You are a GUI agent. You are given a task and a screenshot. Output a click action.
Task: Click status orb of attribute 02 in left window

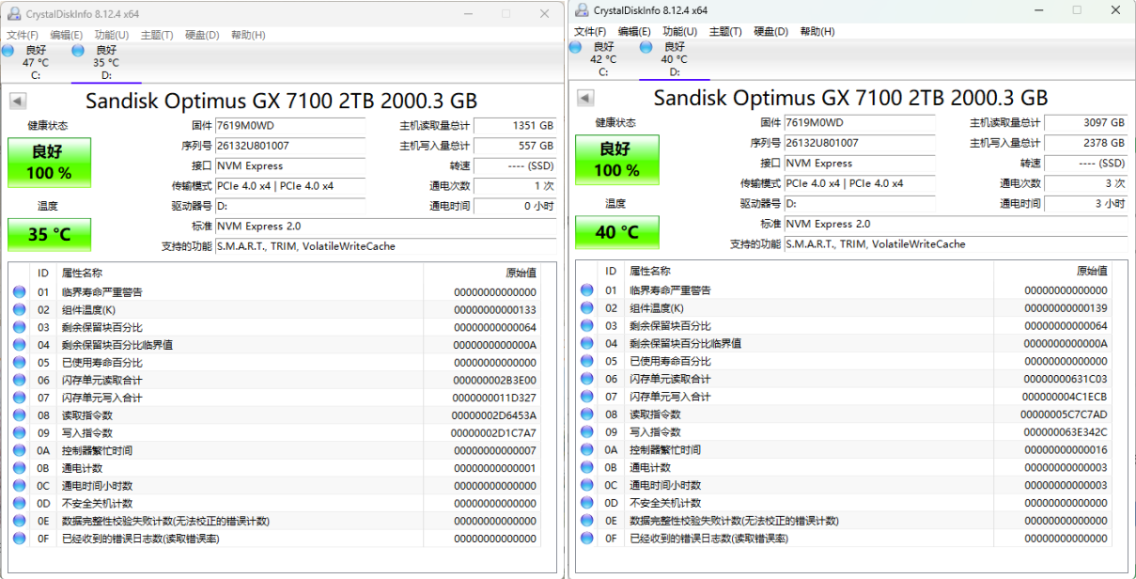(x=20, y=309)
